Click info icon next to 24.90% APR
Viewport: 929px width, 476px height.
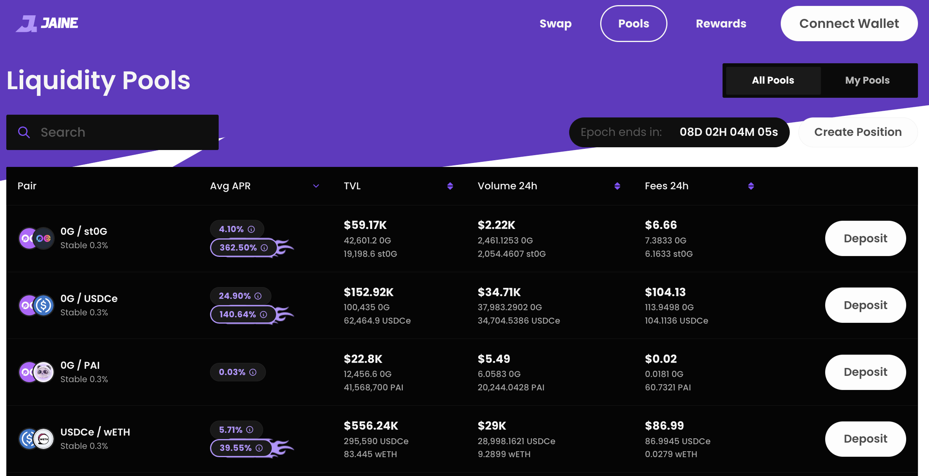pyautogui.click(x=258, y=296)
